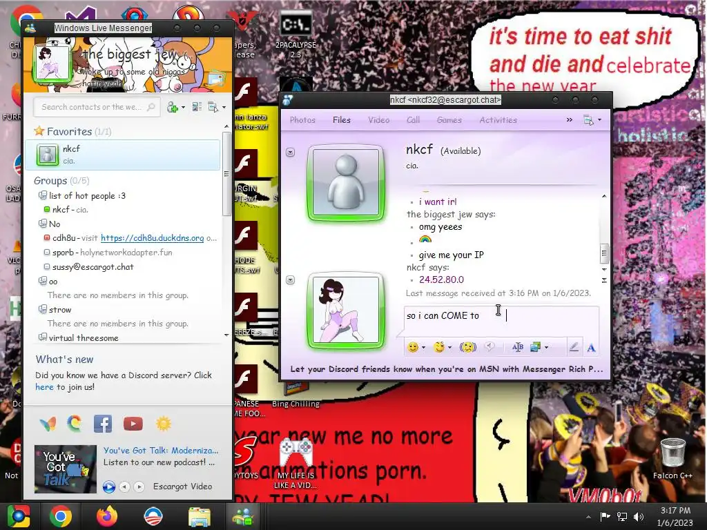Image resolution: width=707 pixels, height=530 pixels.
Task: Open the wink emoticon picker
Action: (438, 347)
